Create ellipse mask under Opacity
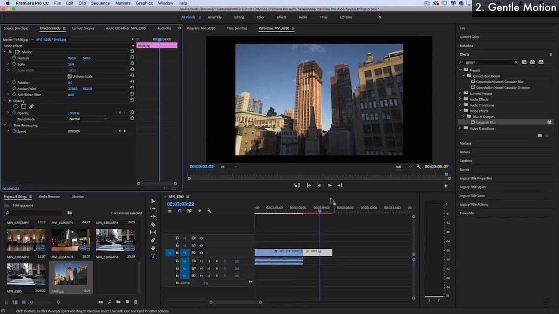559x314 pixels. coord(15,107)
